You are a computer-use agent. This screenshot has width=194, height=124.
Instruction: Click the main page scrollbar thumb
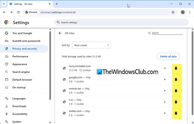pyautogui.click(x=193, y=73)
